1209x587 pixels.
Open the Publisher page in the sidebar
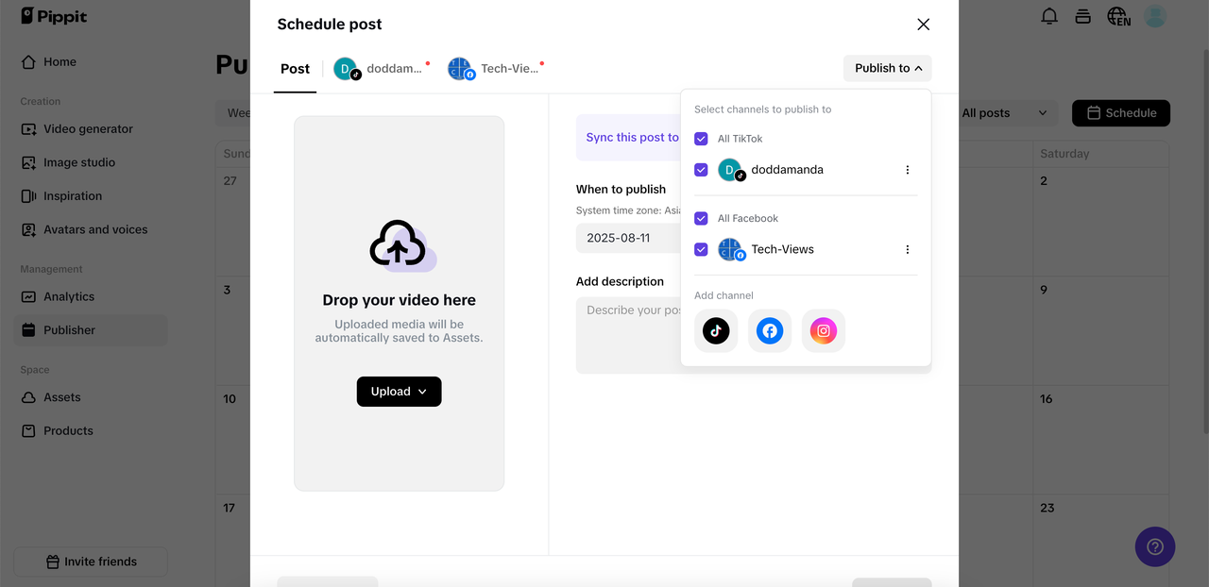[91, 329]
